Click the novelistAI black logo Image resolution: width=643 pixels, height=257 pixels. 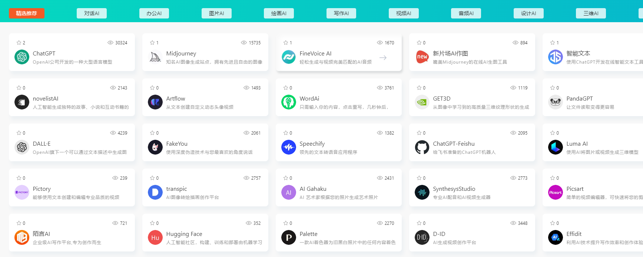pos(22,102)
